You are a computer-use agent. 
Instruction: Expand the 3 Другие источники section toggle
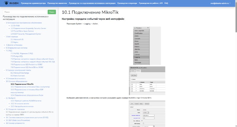4,45
